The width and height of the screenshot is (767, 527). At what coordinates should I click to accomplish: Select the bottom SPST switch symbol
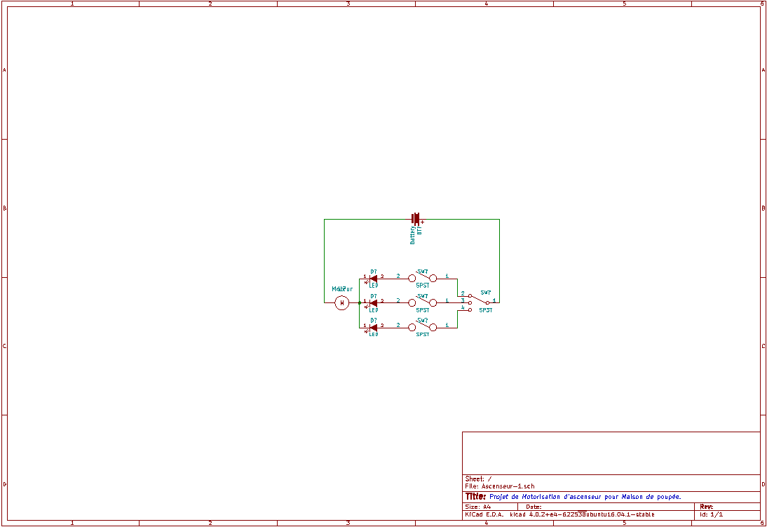pyautogui.click(x=423, y=327)
